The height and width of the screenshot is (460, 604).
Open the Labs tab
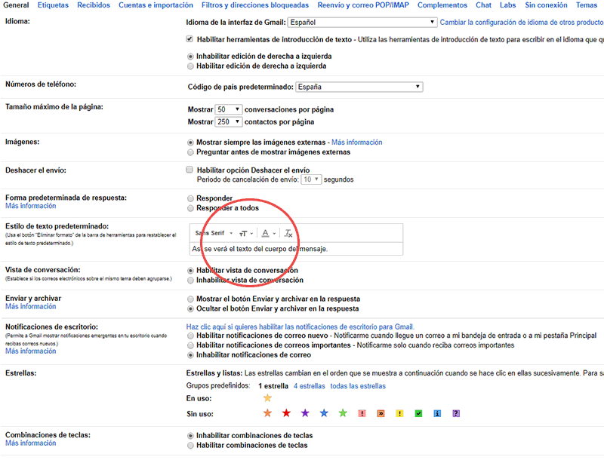click(x=507, y=5)
